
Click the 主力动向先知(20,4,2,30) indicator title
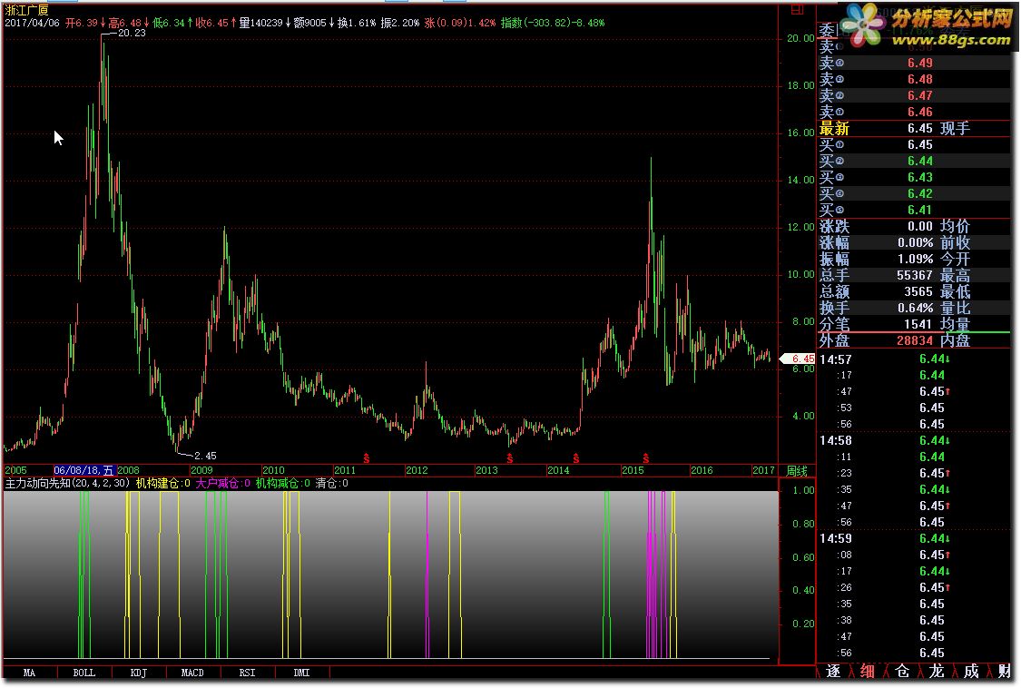tap(68, 483)
